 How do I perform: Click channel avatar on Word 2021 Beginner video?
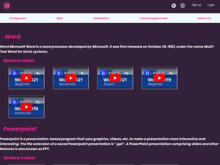pos(14,73)
